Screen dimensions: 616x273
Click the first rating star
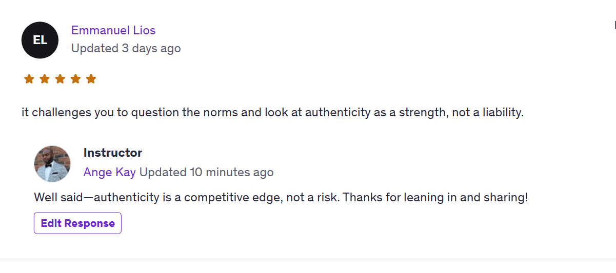(x=29, y=79)
